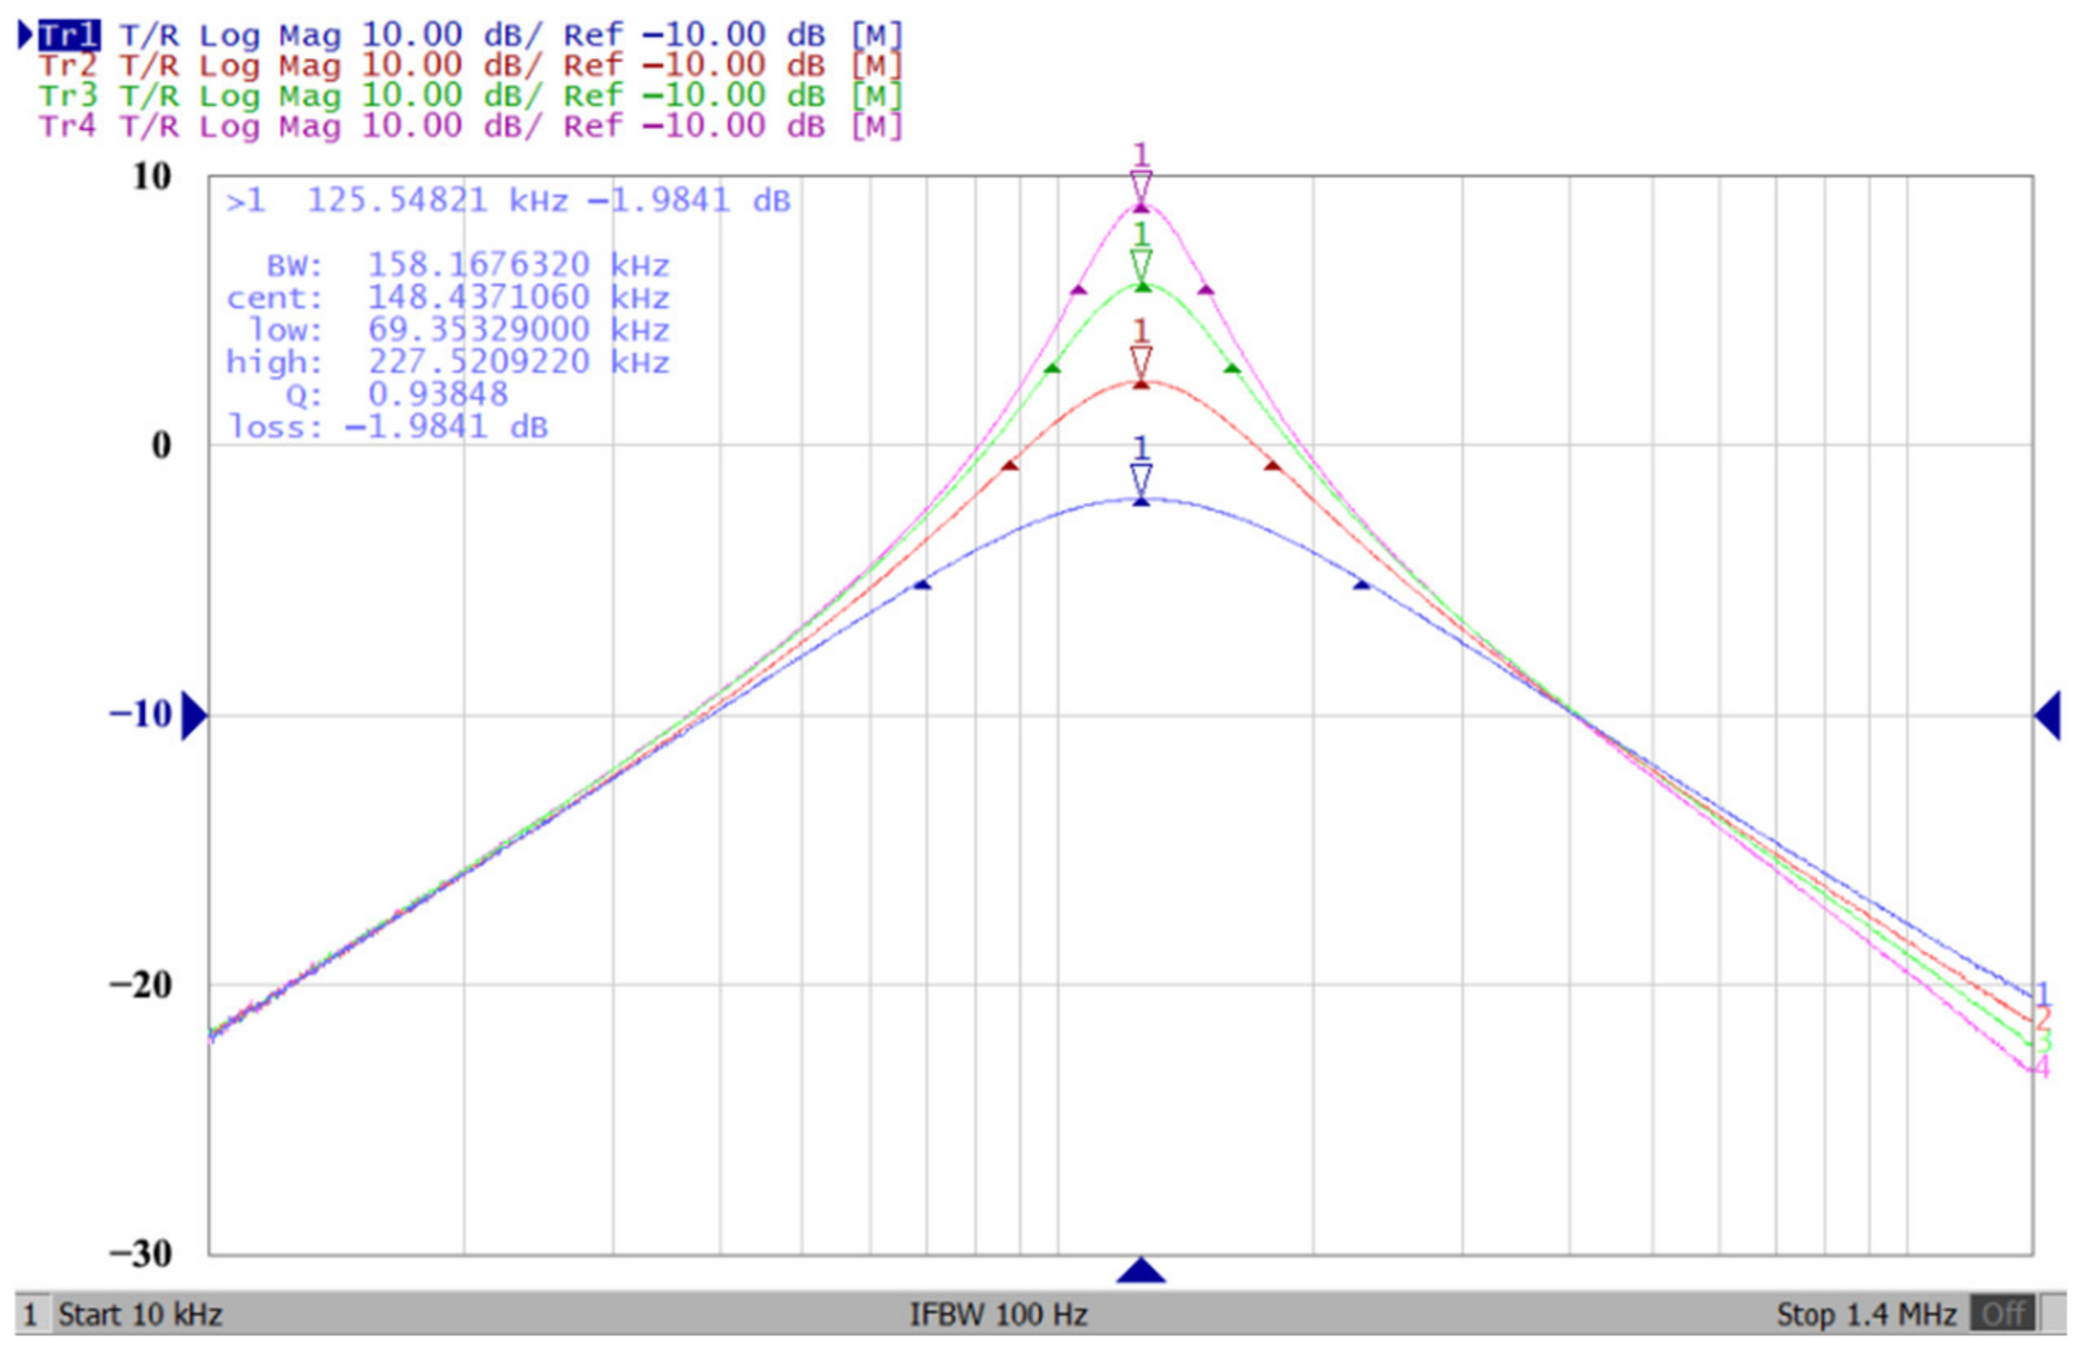
Task: Click the Stop 1.4 MHz field
Action: 1866,1314
